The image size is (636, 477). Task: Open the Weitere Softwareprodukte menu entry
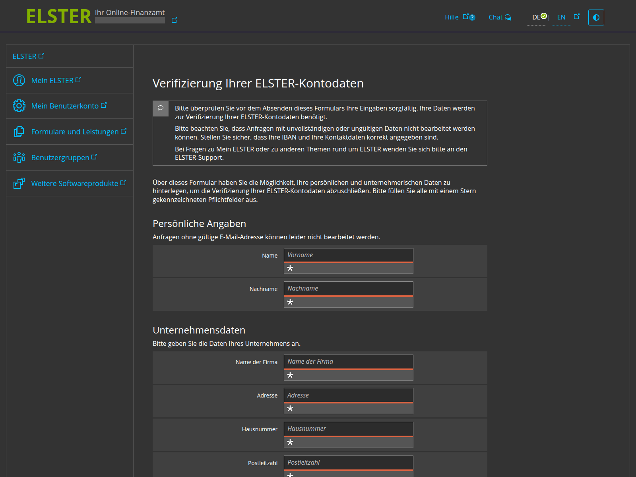pyautogui.click(x=79, y=183)
